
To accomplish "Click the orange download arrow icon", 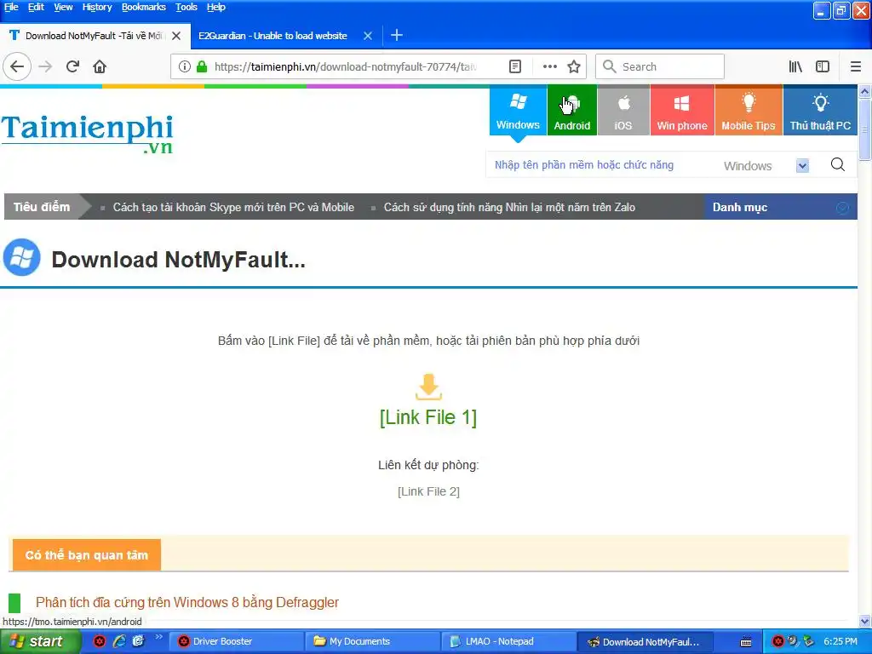I will coord(428,387).
